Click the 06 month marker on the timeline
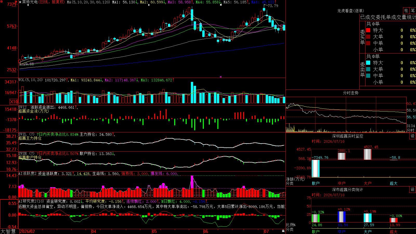Image resolution: width=416 pixels, height=234 pixels. point(206,231)
